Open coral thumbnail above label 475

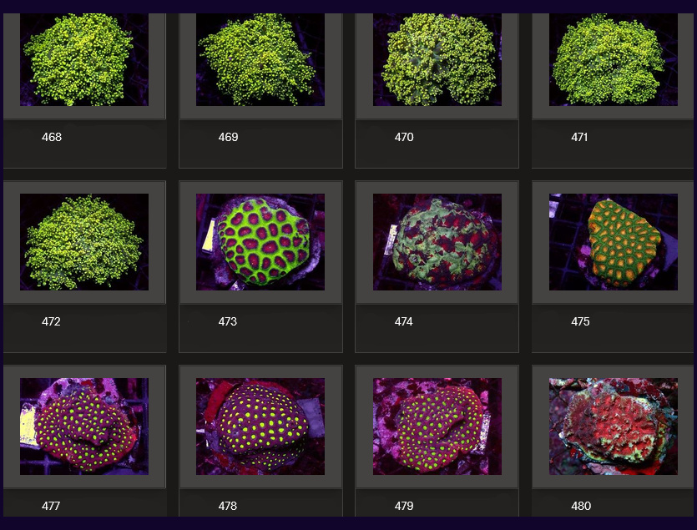coord(614,242)
